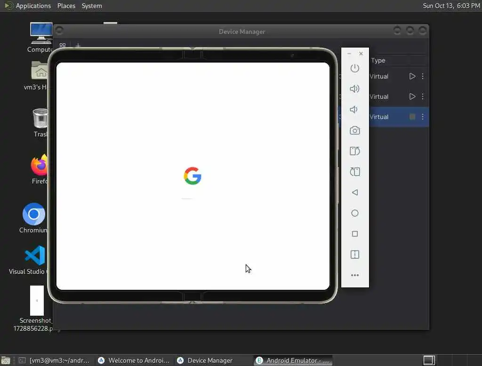The height and width of the screenshot is (366, 482).
Task: Click the date and time clock in the top panel
Action: [451, 6]
